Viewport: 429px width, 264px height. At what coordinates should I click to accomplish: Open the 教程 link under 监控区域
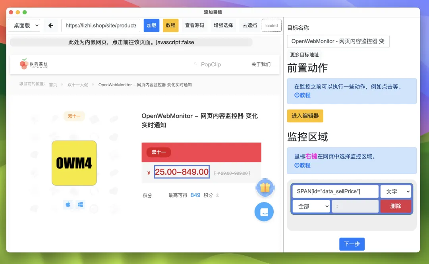click(x=302, y=165)
